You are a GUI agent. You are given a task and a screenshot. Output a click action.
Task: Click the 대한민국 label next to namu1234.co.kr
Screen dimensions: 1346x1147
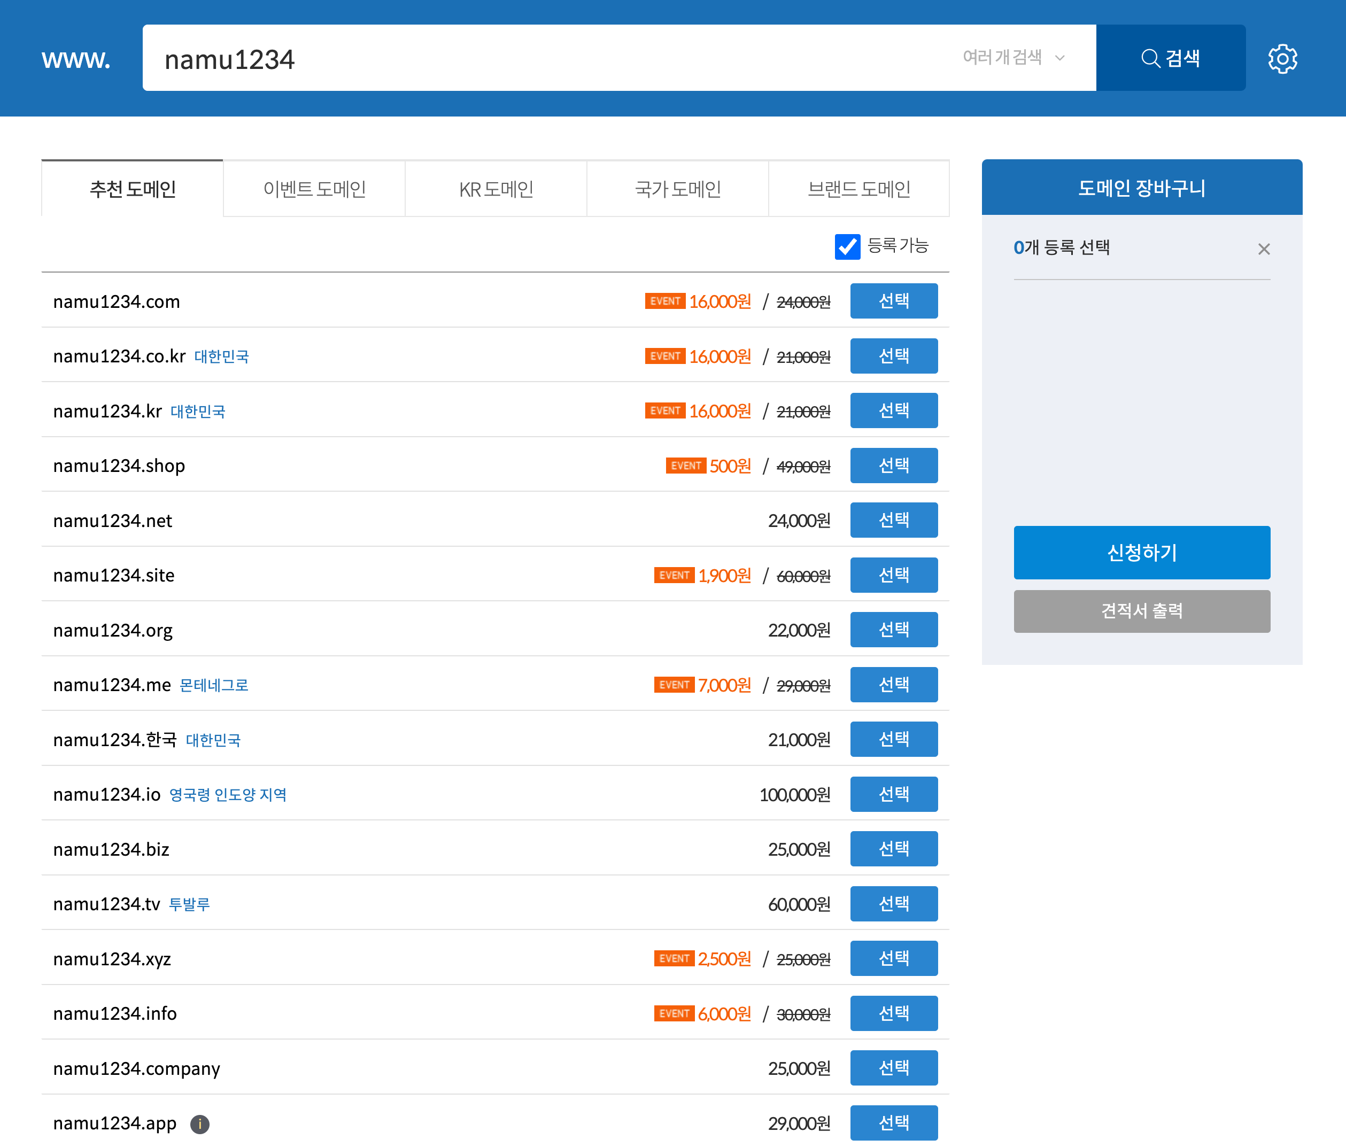221,356
